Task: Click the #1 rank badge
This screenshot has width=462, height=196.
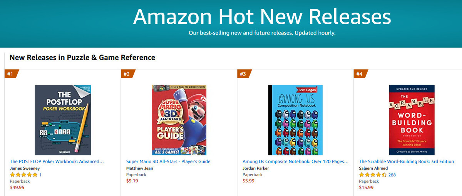Action: tap(10, 74)
